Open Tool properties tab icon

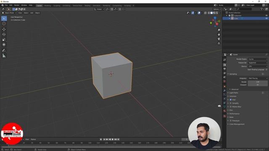[224, 60]
